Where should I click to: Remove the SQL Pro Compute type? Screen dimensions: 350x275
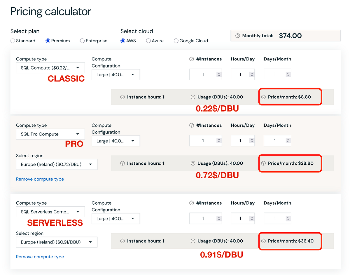pos(40,179)
